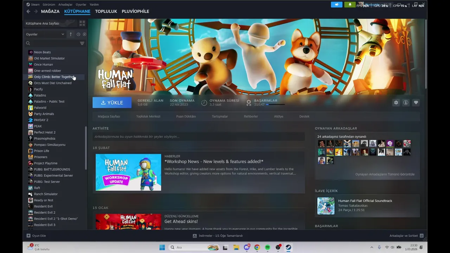This screenshot has width=450, height=253.
Task: Click the game list scrollbar
Action: [x=86, y=148]
